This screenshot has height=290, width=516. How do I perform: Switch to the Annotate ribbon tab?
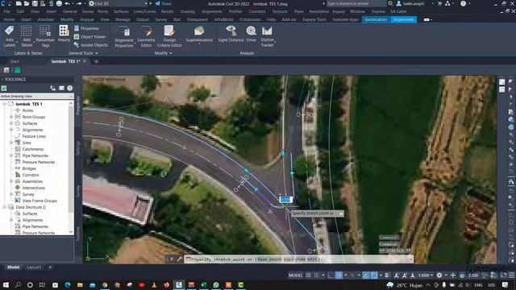click(x=46, y=19)
